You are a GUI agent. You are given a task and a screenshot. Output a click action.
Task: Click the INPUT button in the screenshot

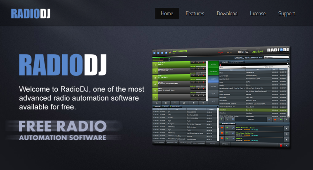213,101
